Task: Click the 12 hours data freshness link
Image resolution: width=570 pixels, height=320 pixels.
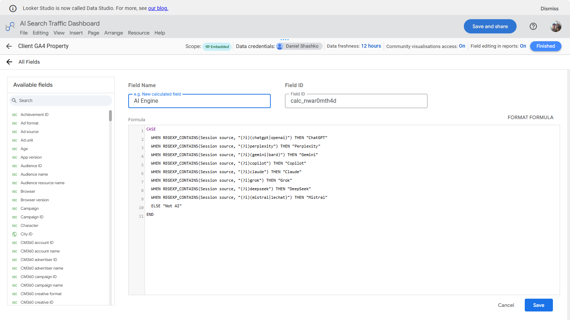Action: pos(371,46)
